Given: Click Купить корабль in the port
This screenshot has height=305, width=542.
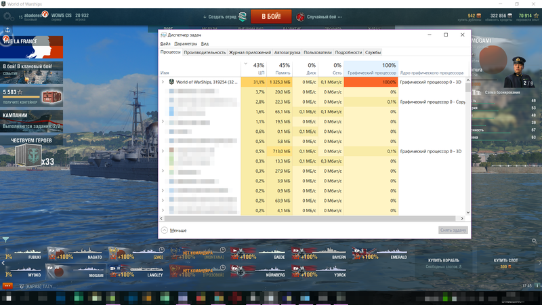Looking at the screenshot, I should [444, 263].
